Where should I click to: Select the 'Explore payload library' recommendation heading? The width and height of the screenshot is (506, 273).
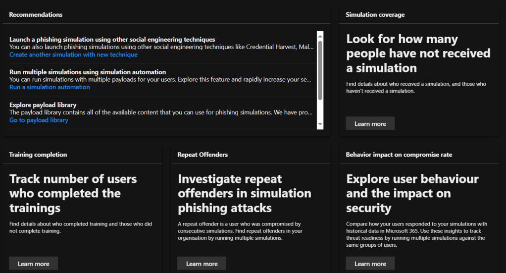(x=43, y=105)
